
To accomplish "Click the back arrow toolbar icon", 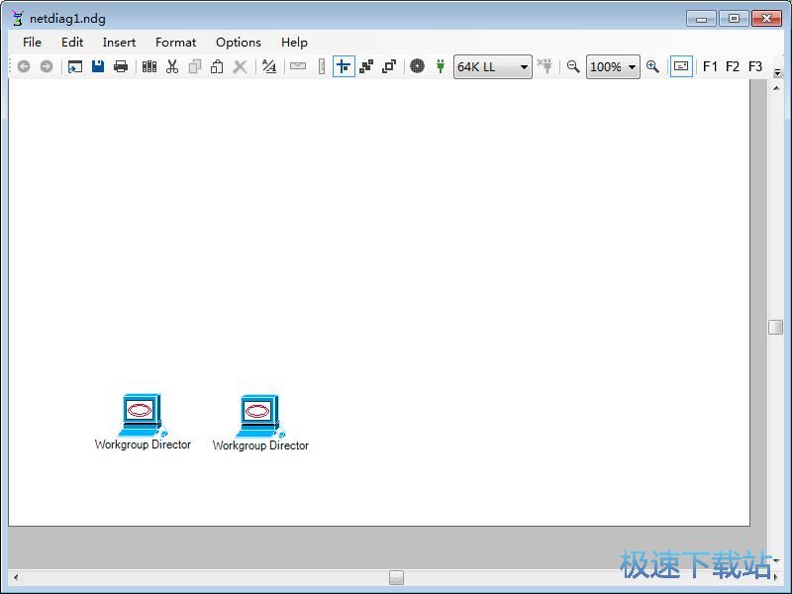I will click(24, 66).
